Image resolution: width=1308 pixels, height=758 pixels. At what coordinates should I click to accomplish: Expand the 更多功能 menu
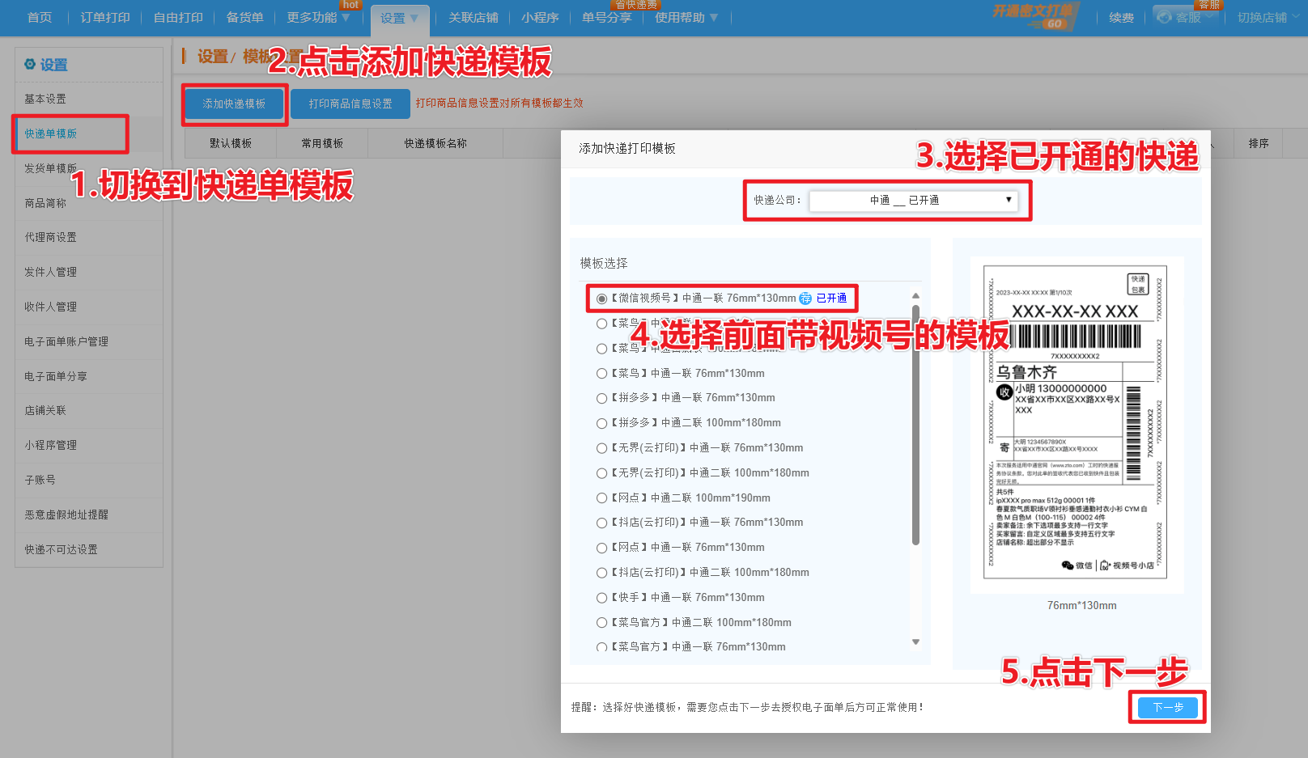pyautogui.click(x=318, y=18)
